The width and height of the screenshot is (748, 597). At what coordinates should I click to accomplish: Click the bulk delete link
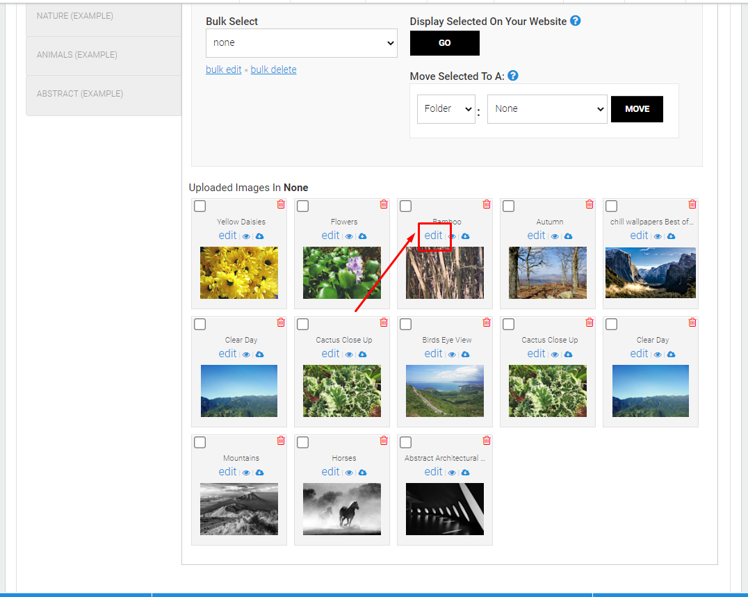tap(273, 69)
